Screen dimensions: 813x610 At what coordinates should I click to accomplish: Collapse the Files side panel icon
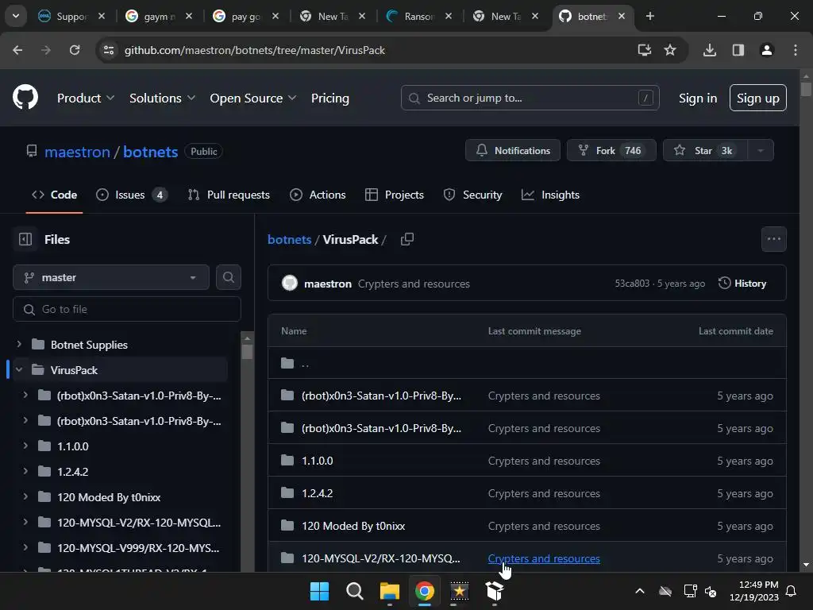(x=25, y=239)
